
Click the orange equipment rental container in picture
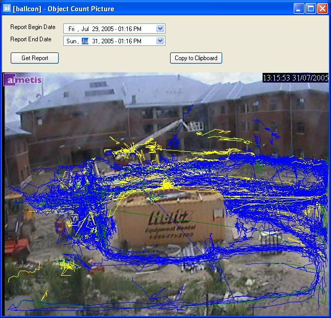coord(170,220)
